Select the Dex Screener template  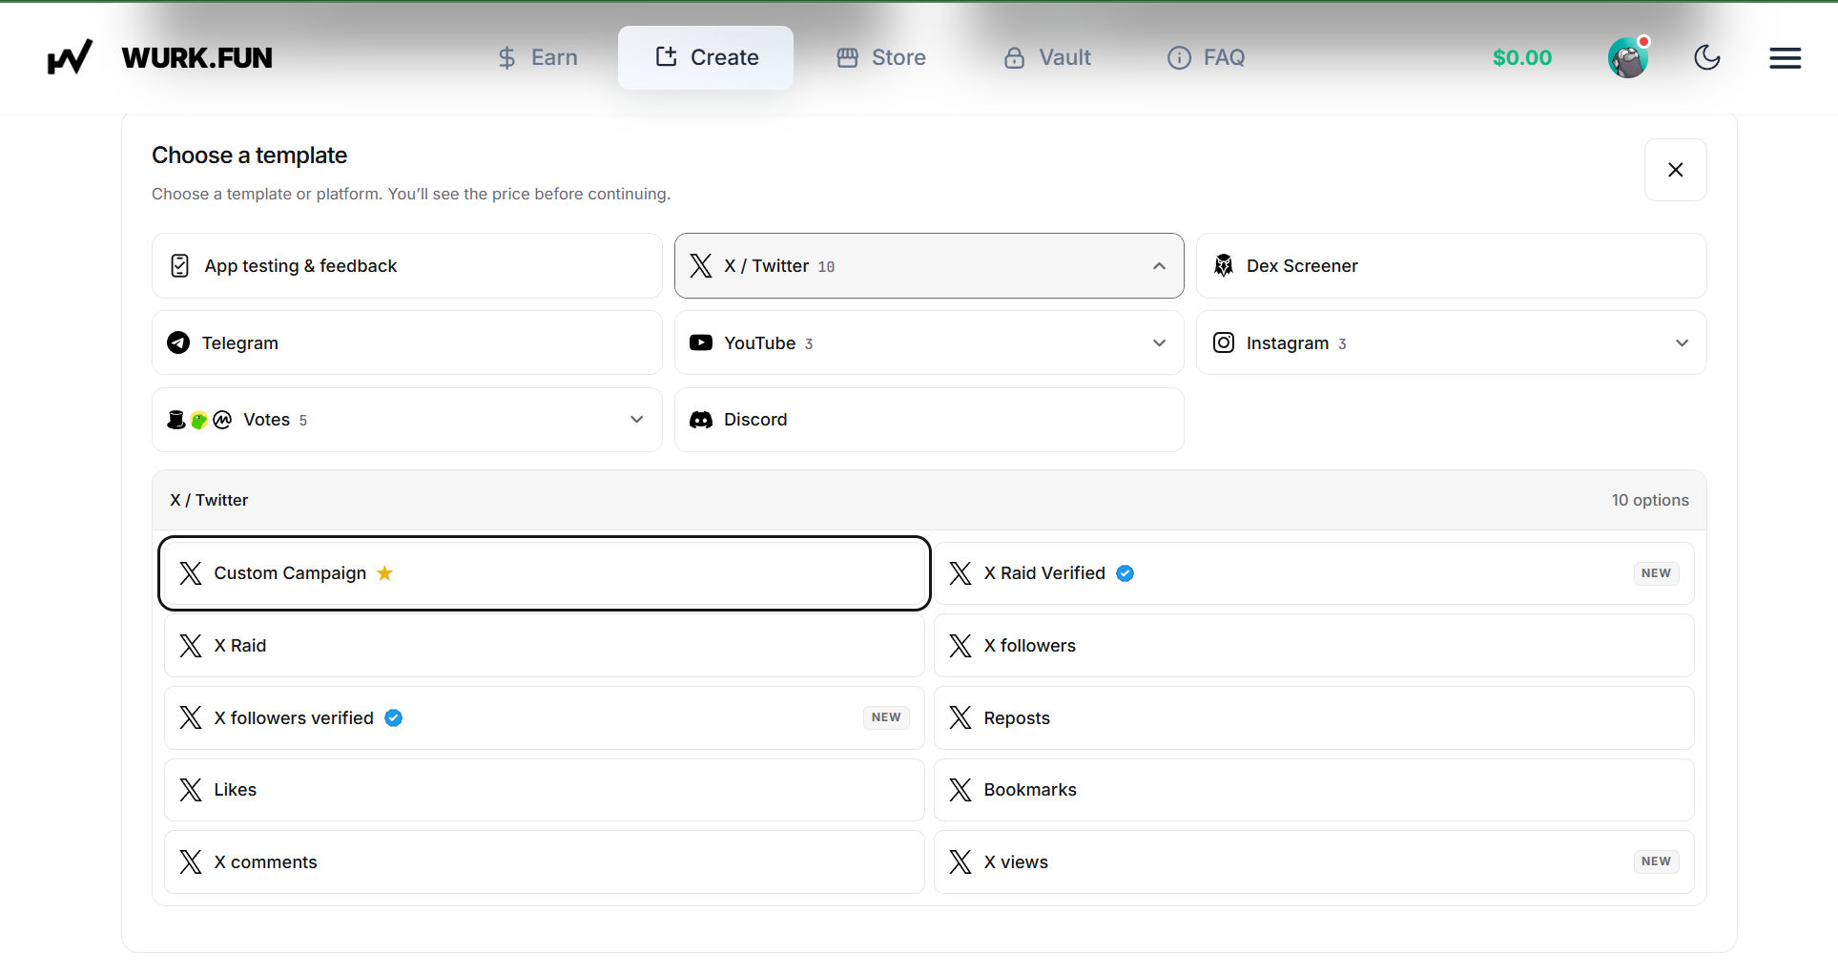[1451, 266]
